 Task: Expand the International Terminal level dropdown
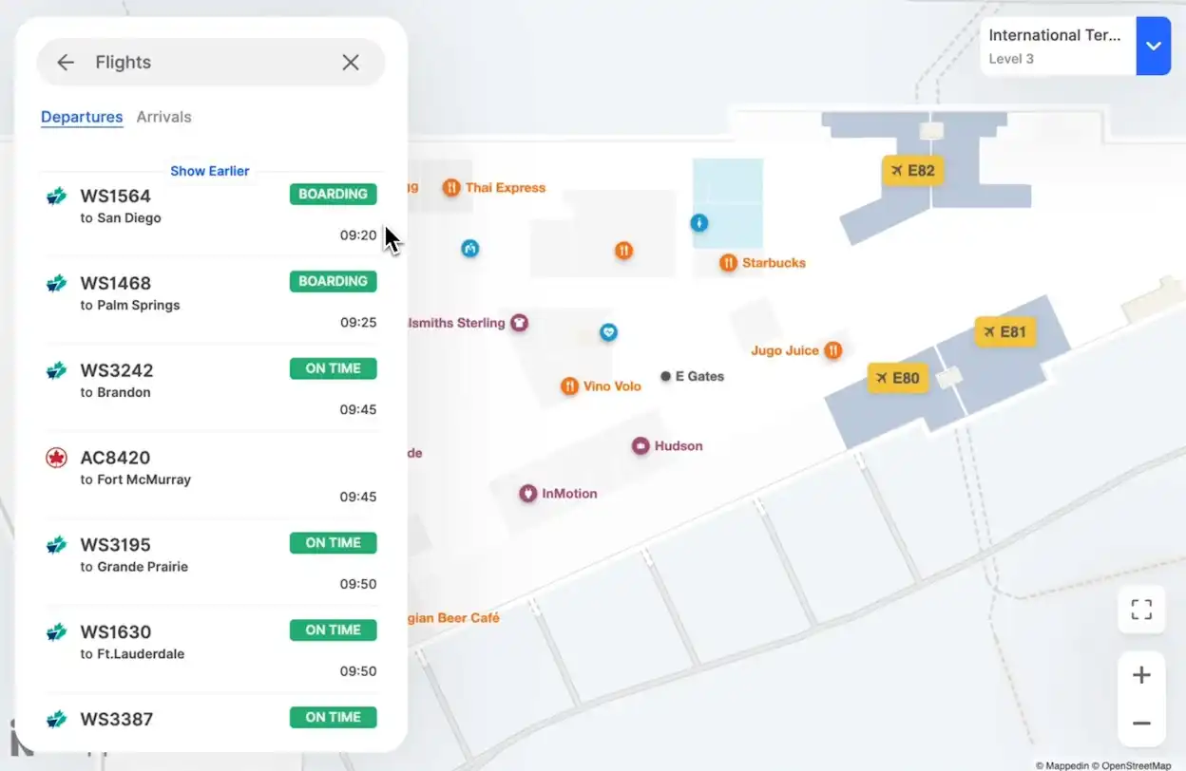pos(1153,46)
